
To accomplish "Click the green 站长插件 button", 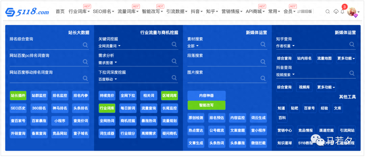I will pyautogui.click(x=18, y=96).
